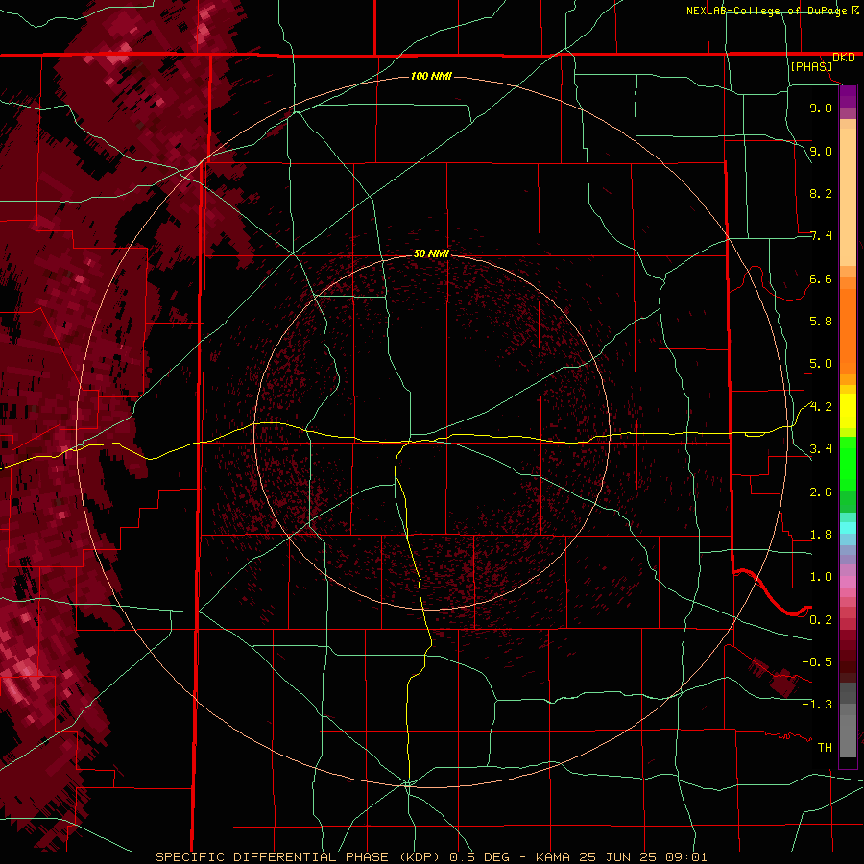Click the 7.4 value on color scale
Screen dimensions: 864x864
click(821, 236)
